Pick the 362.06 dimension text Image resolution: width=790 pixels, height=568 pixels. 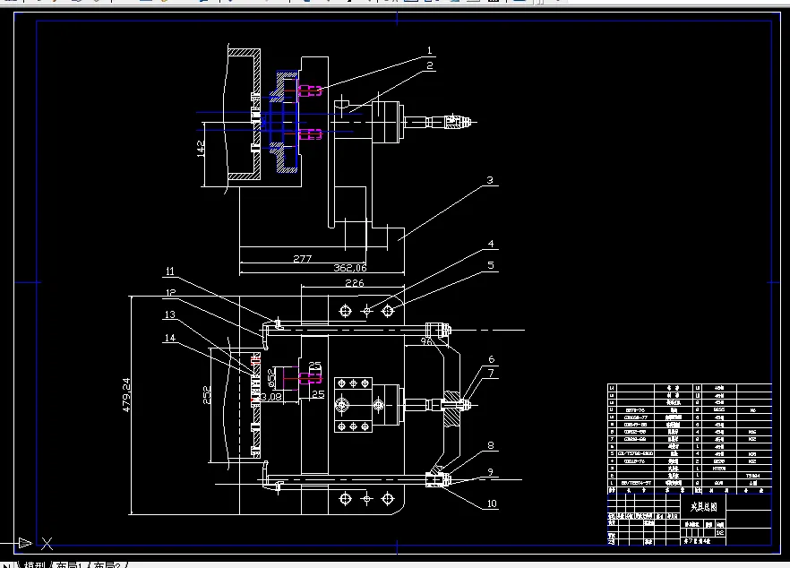click(x=350, y=268)
